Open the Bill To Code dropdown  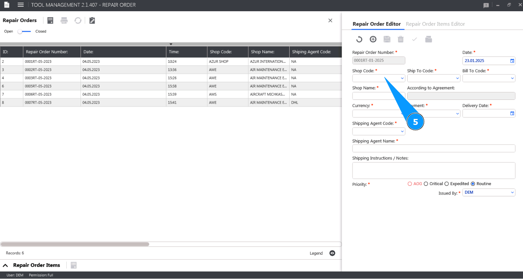tap(513, 79)
